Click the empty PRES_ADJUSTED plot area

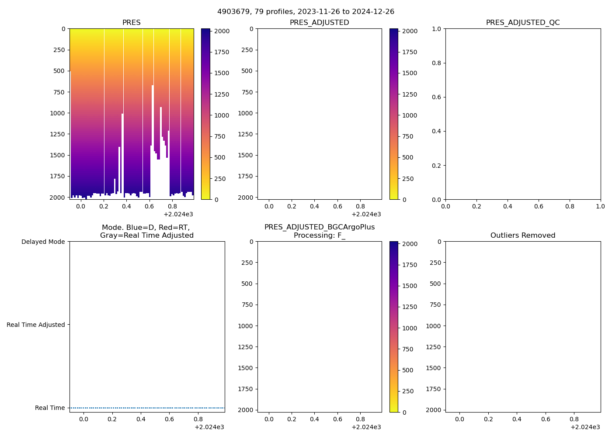pyautogui.click(x=319, y=114)
